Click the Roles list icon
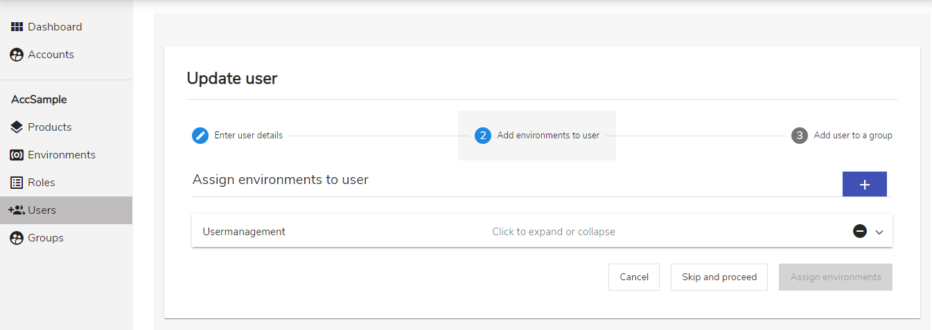This screenshot has width=932, height=330. click(x=17, y=183)
